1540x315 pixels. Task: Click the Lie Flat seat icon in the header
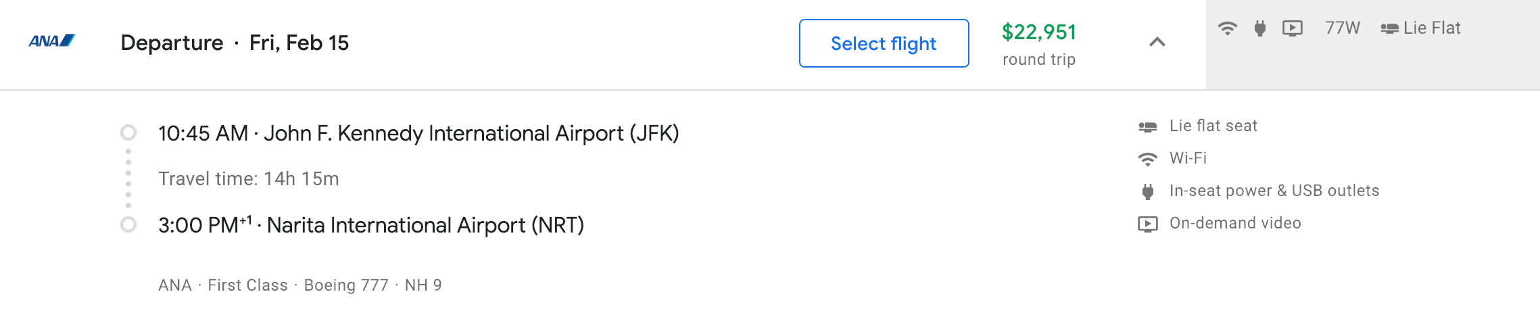point(1389,28)
